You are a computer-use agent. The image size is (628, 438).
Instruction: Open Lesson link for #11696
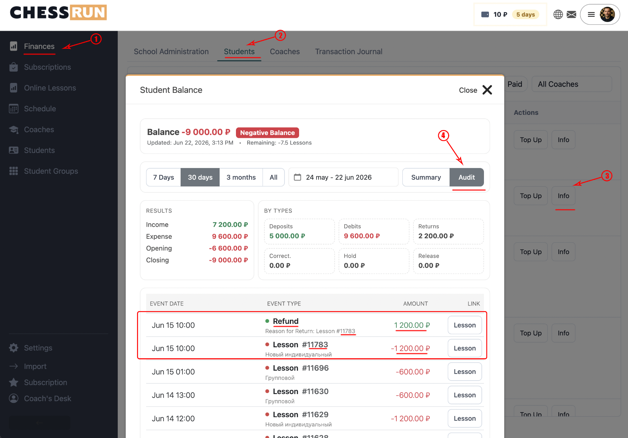point(464,372)
